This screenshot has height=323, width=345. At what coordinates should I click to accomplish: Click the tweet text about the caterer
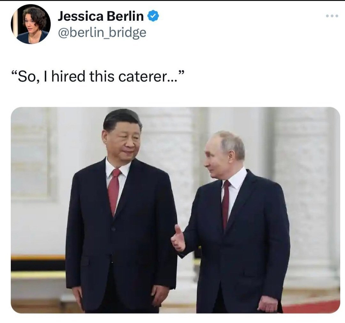(98, 77)
